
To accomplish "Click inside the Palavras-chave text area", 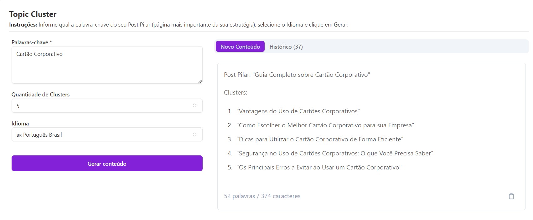I will point(106,65).
